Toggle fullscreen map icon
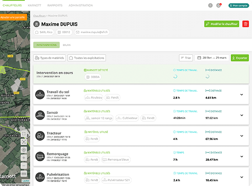The width and height of the screenshot is (252, 186). (x=24, y=134)
